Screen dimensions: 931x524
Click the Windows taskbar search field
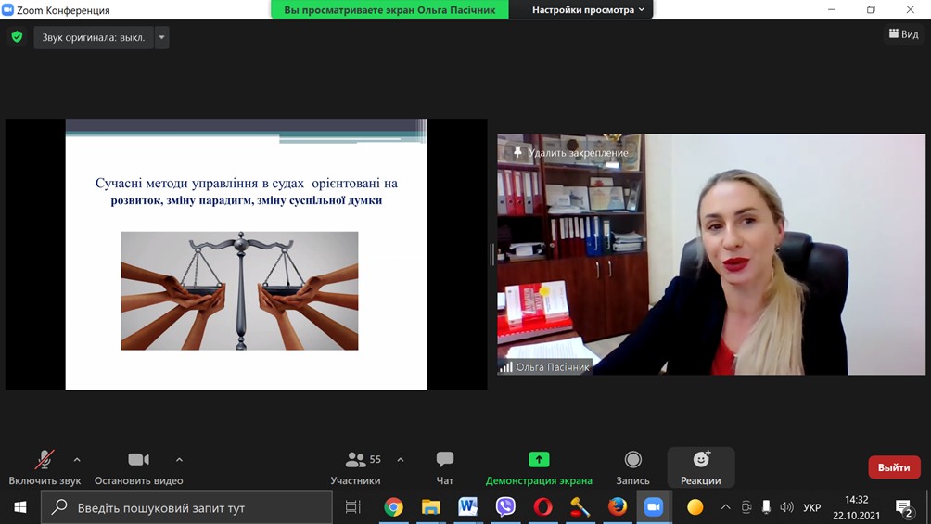tap(185, 507)
